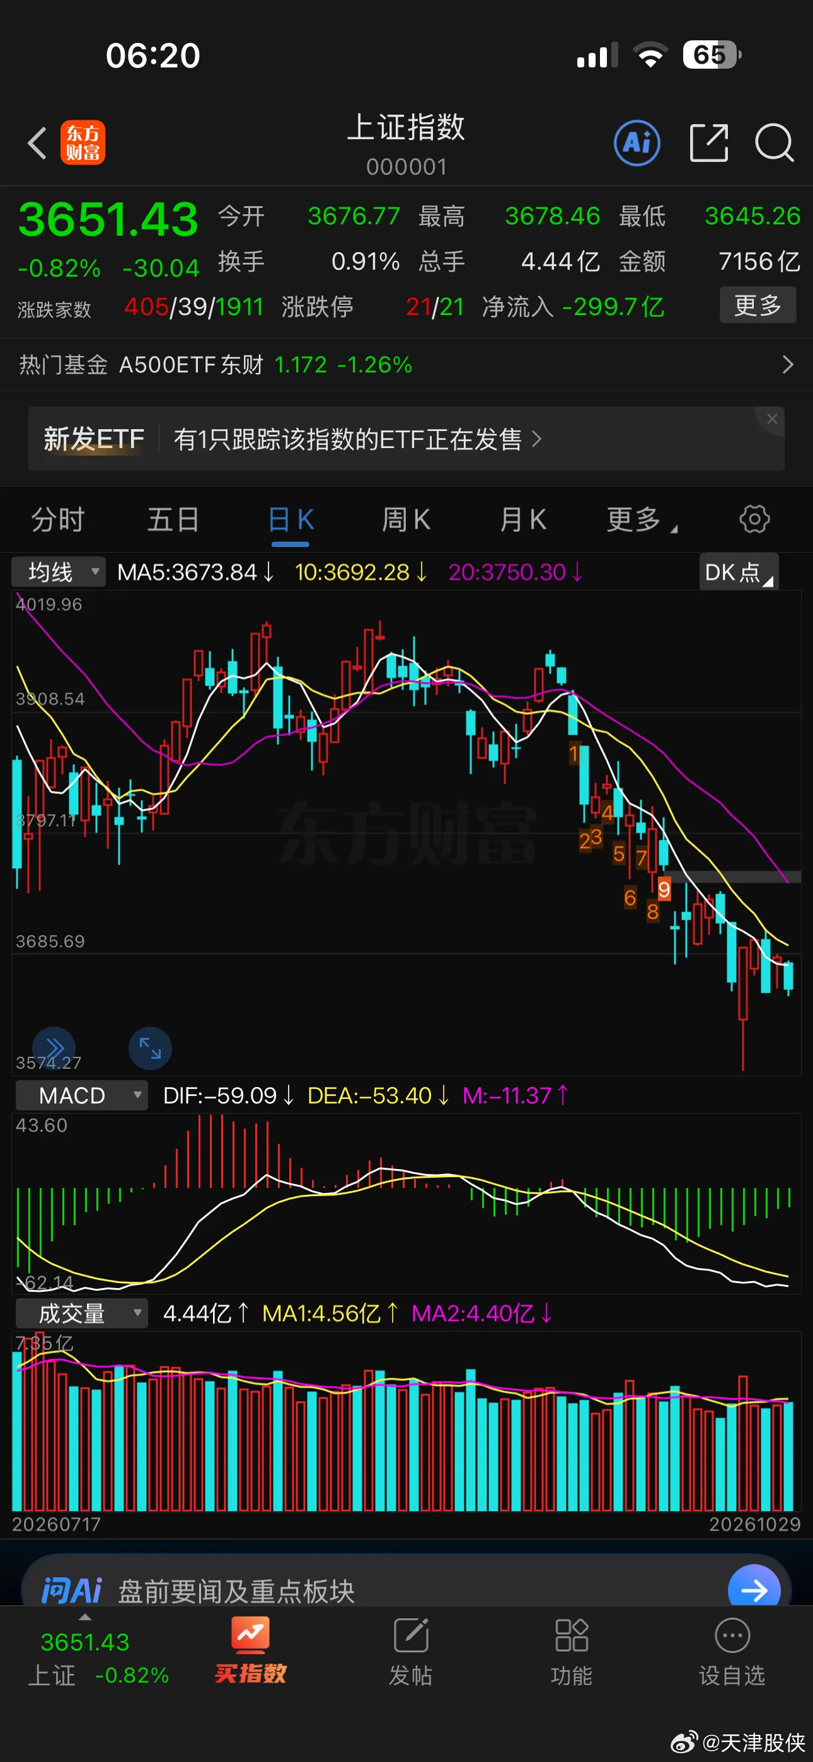Tap the DIF:-59.09 value

229,1095
